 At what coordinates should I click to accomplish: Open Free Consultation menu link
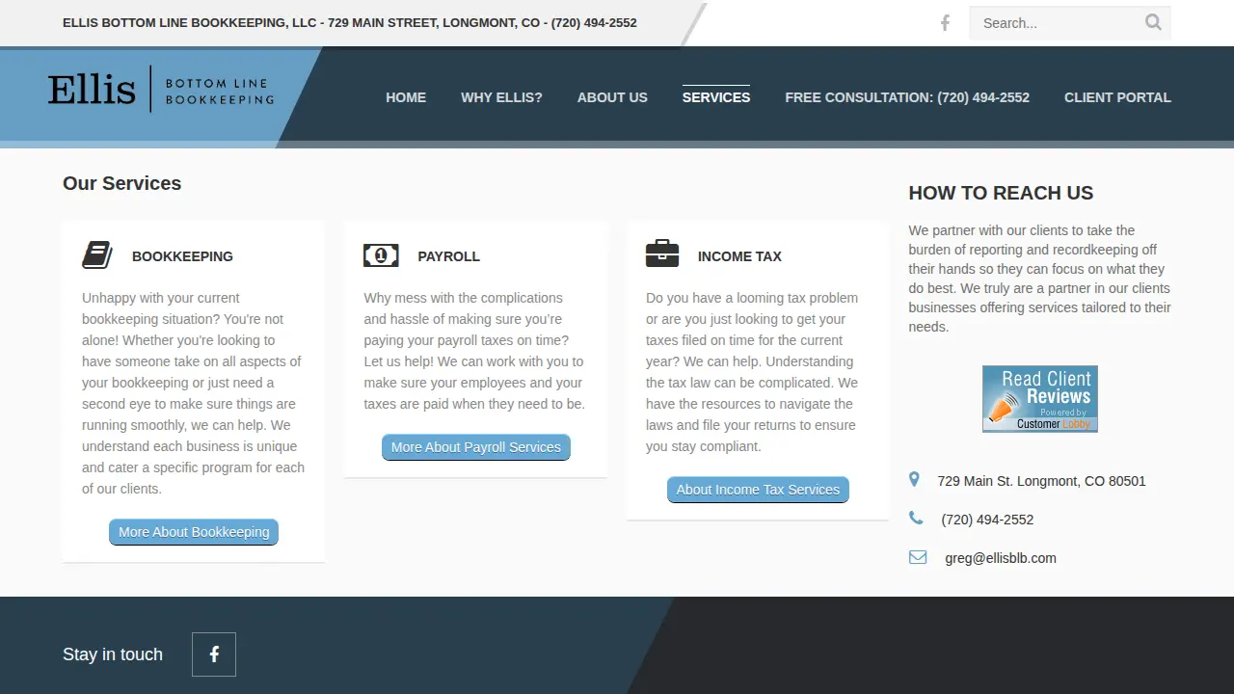point(907,97)
